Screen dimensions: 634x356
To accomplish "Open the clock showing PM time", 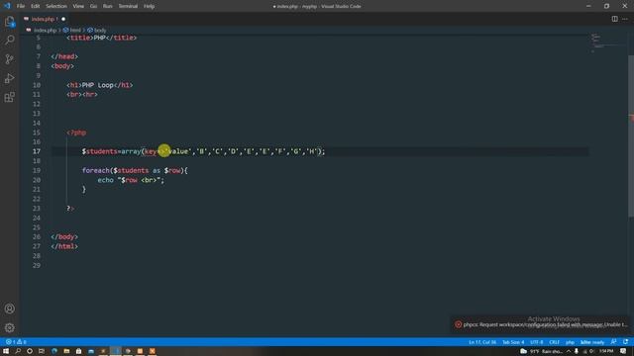I will [x=606, y=352].
